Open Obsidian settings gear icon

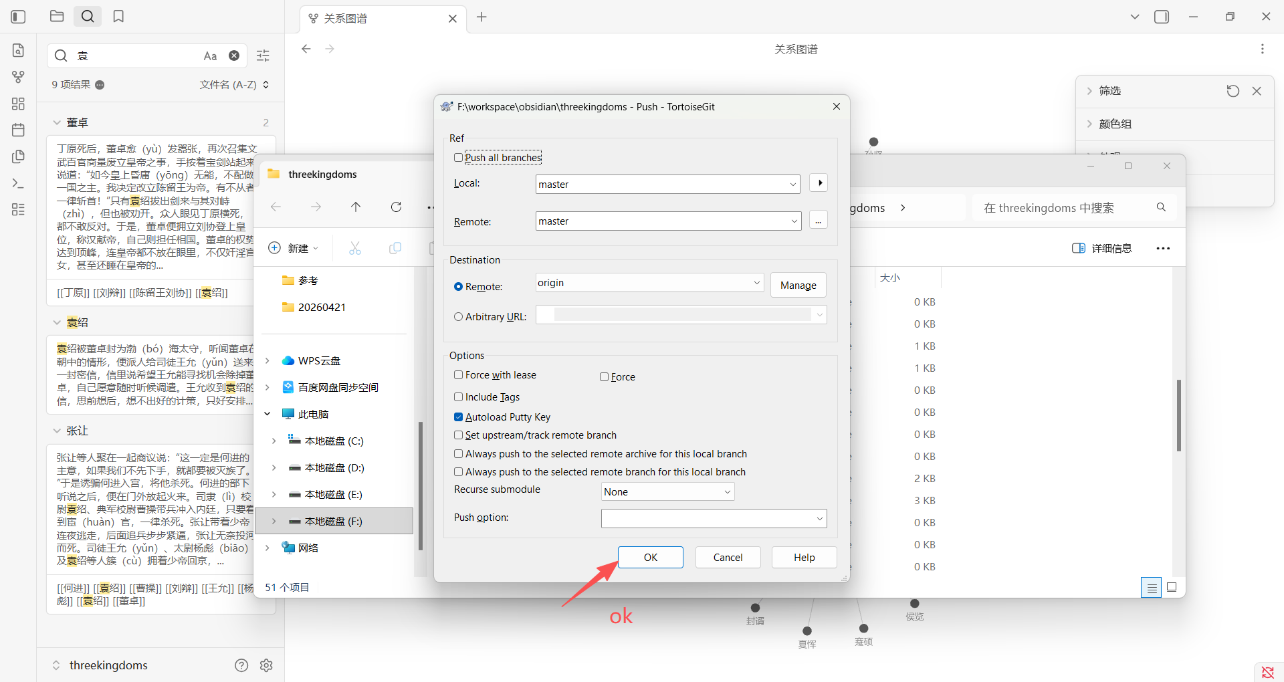pos(266,665)
